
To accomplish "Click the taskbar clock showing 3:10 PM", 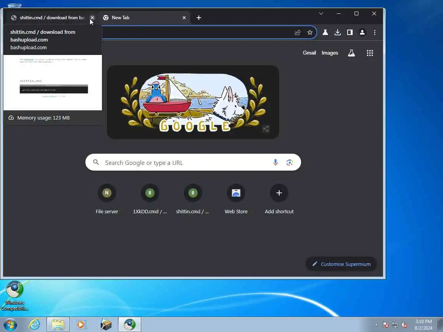I will coord(423,325).
